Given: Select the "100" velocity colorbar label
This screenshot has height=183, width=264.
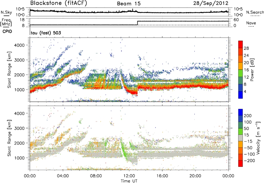Looking at the screenshot, I should (248, 122).
